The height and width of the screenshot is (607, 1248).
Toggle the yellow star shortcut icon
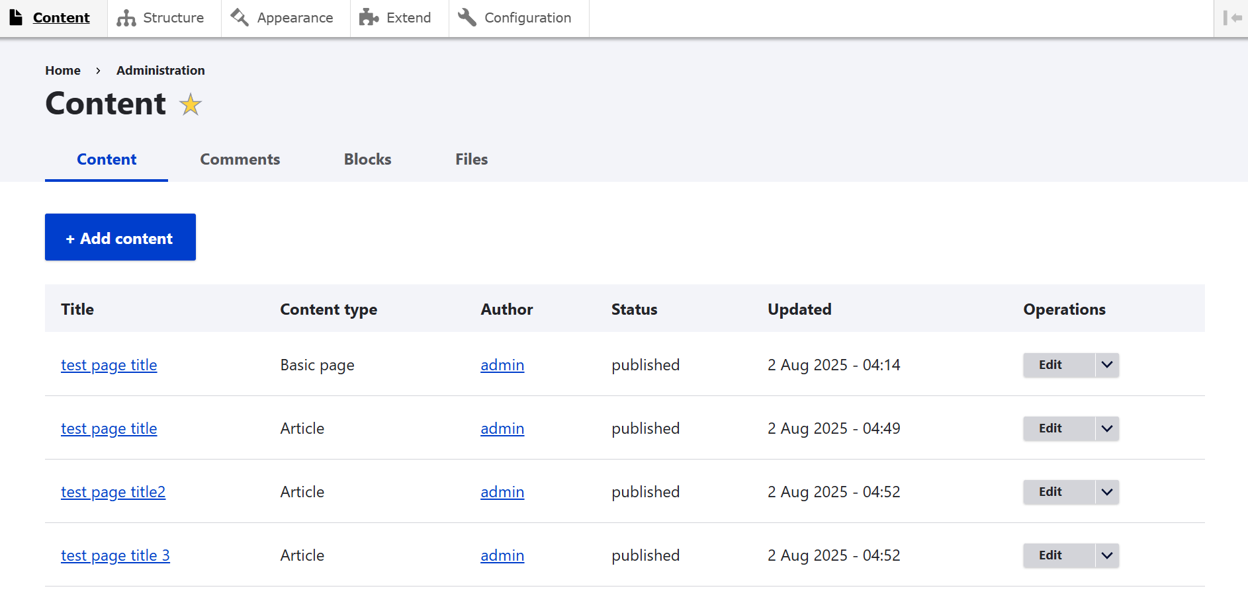[x=191, y=104]
